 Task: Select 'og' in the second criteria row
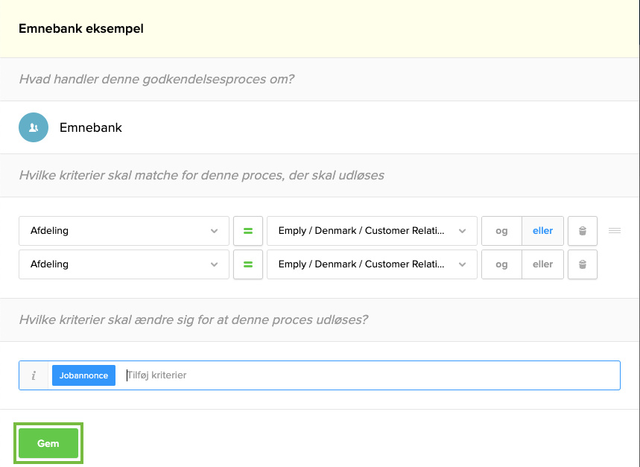tap(501, 264)
